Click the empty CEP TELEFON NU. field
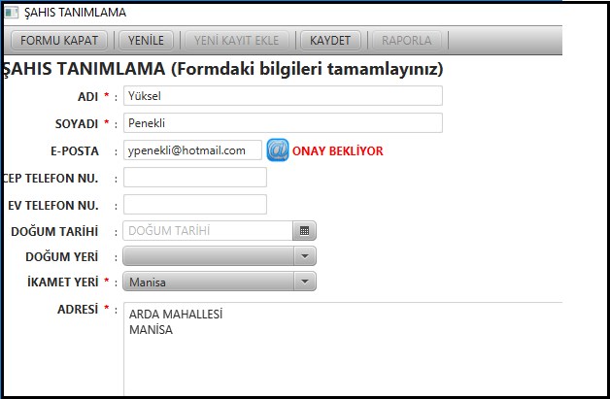610x399 pixels. click(x=195, y=178)
